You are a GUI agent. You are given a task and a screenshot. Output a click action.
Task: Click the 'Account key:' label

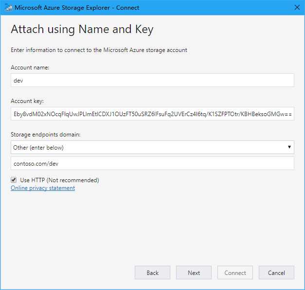point(27,101)
